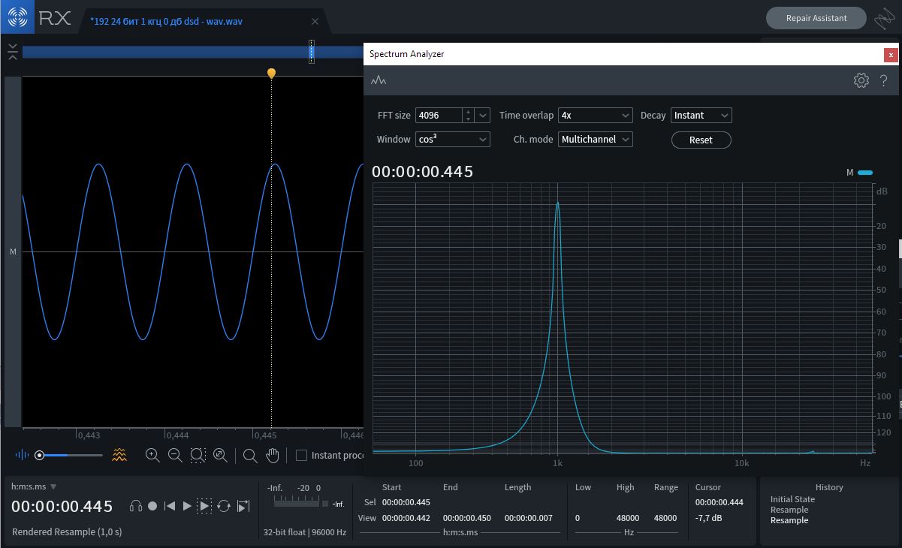
Task: Select the open audio file tab
Action: 167,22
